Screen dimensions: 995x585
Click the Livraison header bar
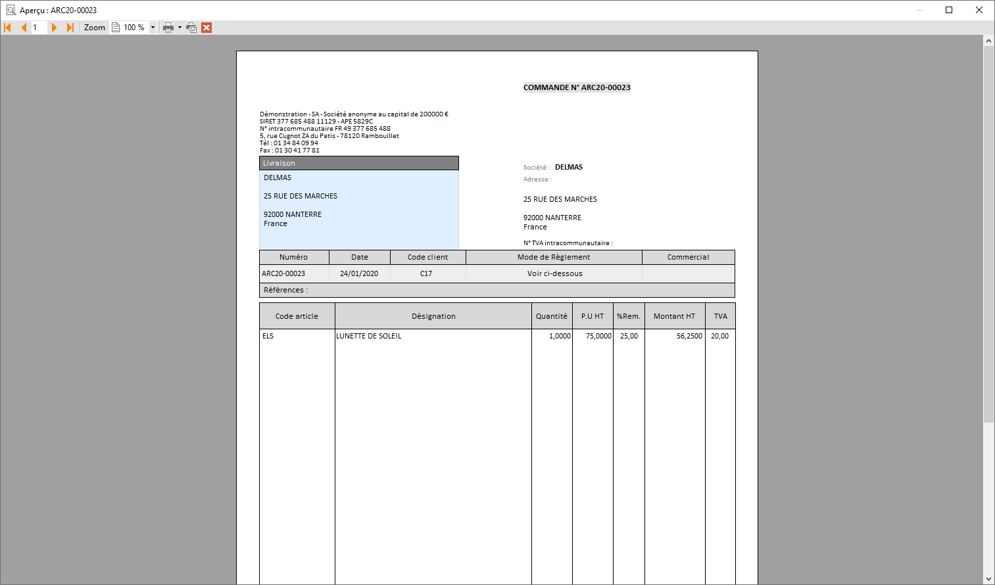point(359,163)
